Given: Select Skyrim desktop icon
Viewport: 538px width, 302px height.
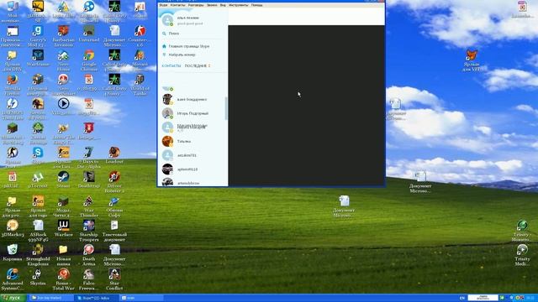Looking at the screenshot, I should coord(38,277).
